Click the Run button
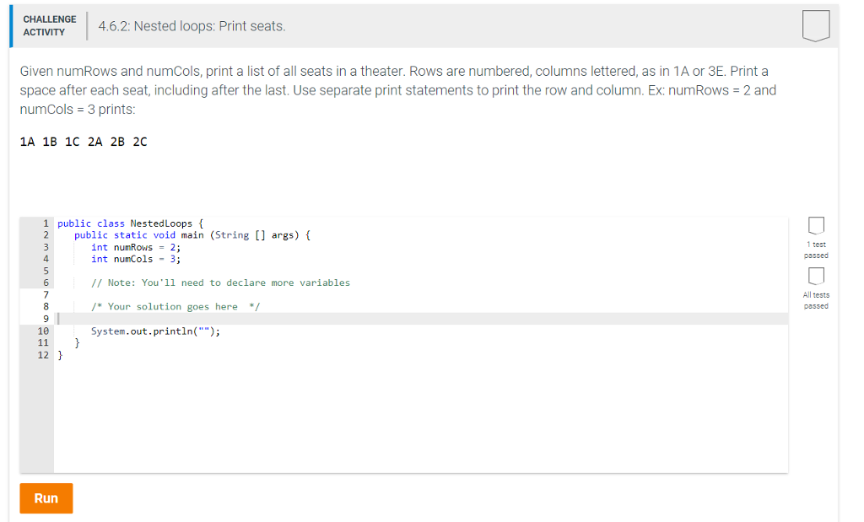This screenshot has width=864, height=522. tap(46, 498)
